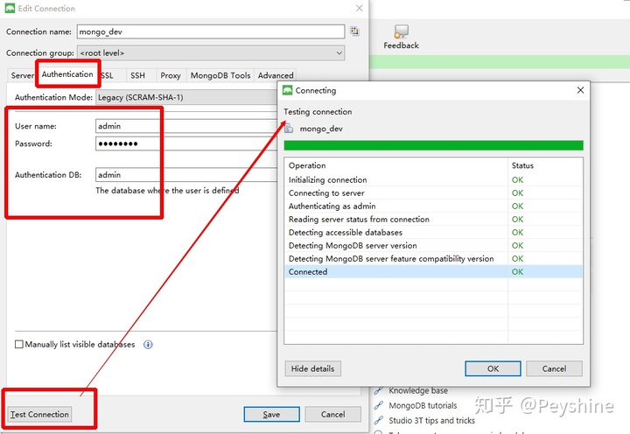
Task: Open the MongoDB tutorials link
Action: point(423,405)
